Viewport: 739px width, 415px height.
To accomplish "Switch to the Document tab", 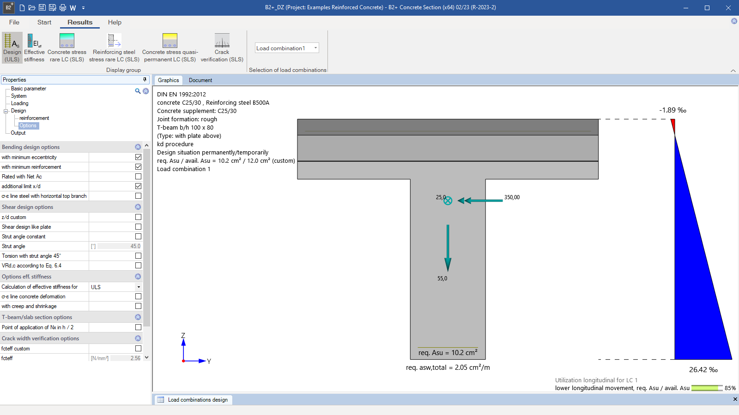I will (200, 80).
